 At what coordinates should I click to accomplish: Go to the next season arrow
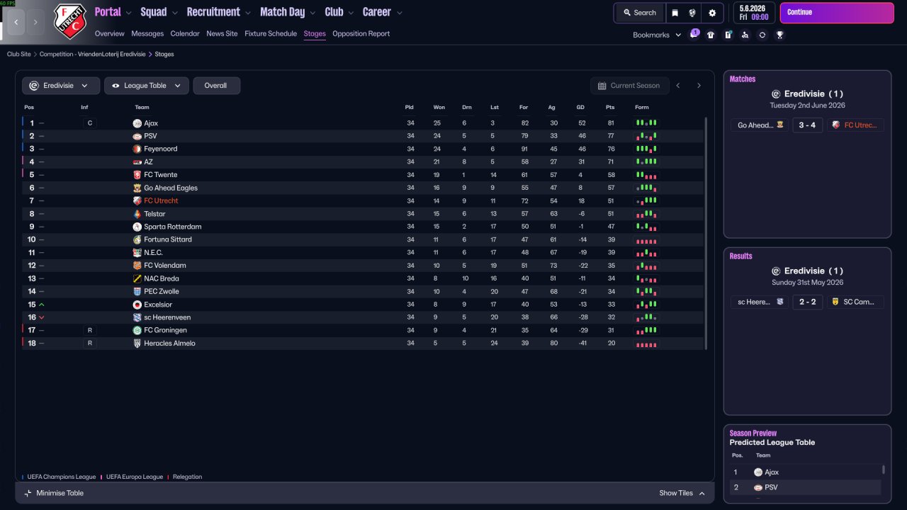click(699, 86)
